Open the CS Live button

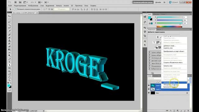tap(174, 2)
